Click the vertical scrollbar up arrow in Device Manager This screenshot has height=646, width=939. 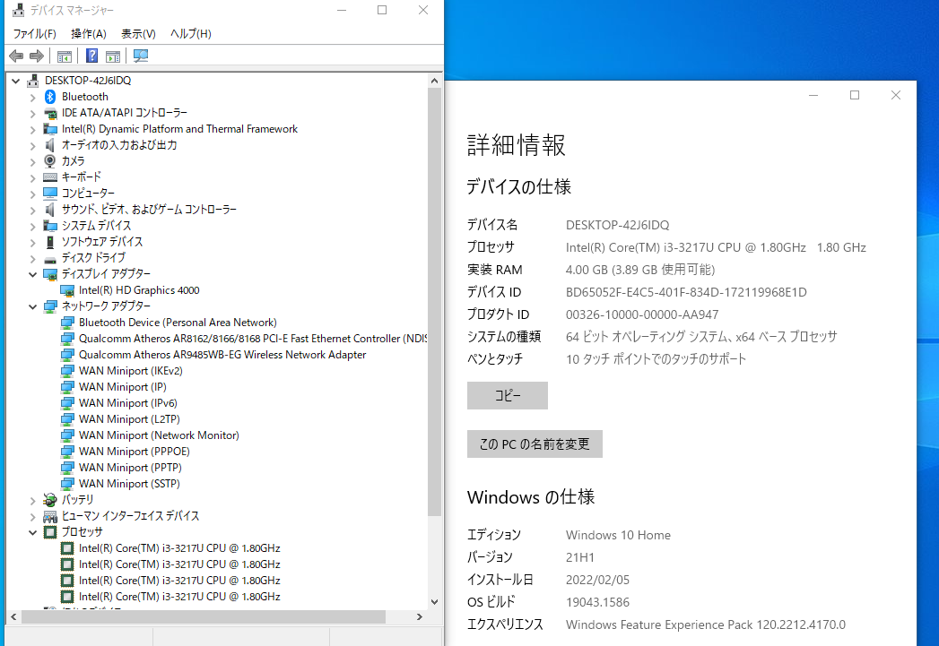coord(435,81)
